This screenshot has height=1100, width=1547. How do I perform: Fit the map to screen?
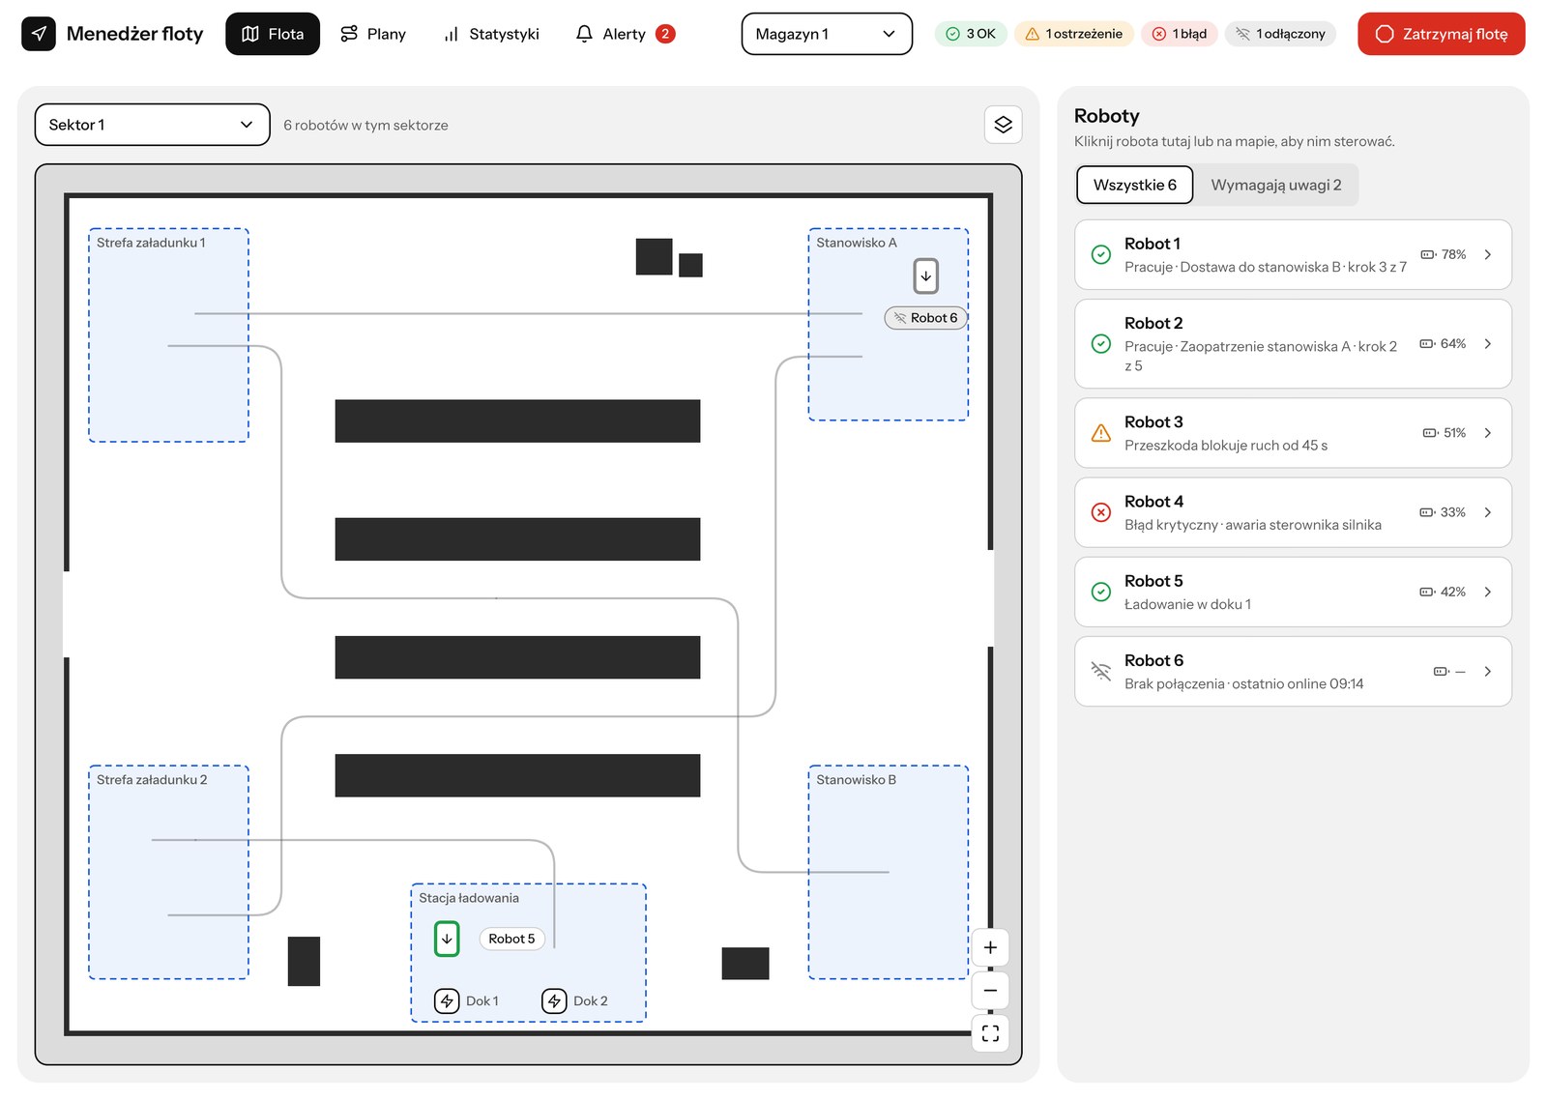click(x=990, y=1033)
